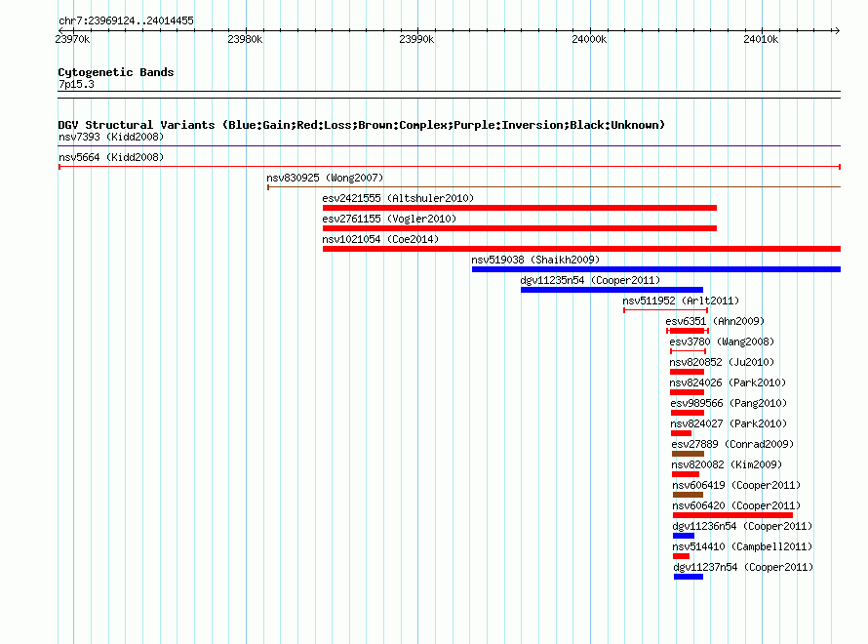Click the ruler's right arrowhead
This screenshot has height=644, width=868.
(837, 30)
